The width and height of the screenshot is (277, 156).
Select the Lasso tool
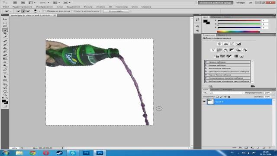[x=5, y=26]
